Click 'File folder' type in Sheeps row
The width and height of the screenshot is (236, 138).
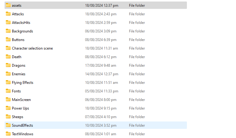tap(137, 117)
